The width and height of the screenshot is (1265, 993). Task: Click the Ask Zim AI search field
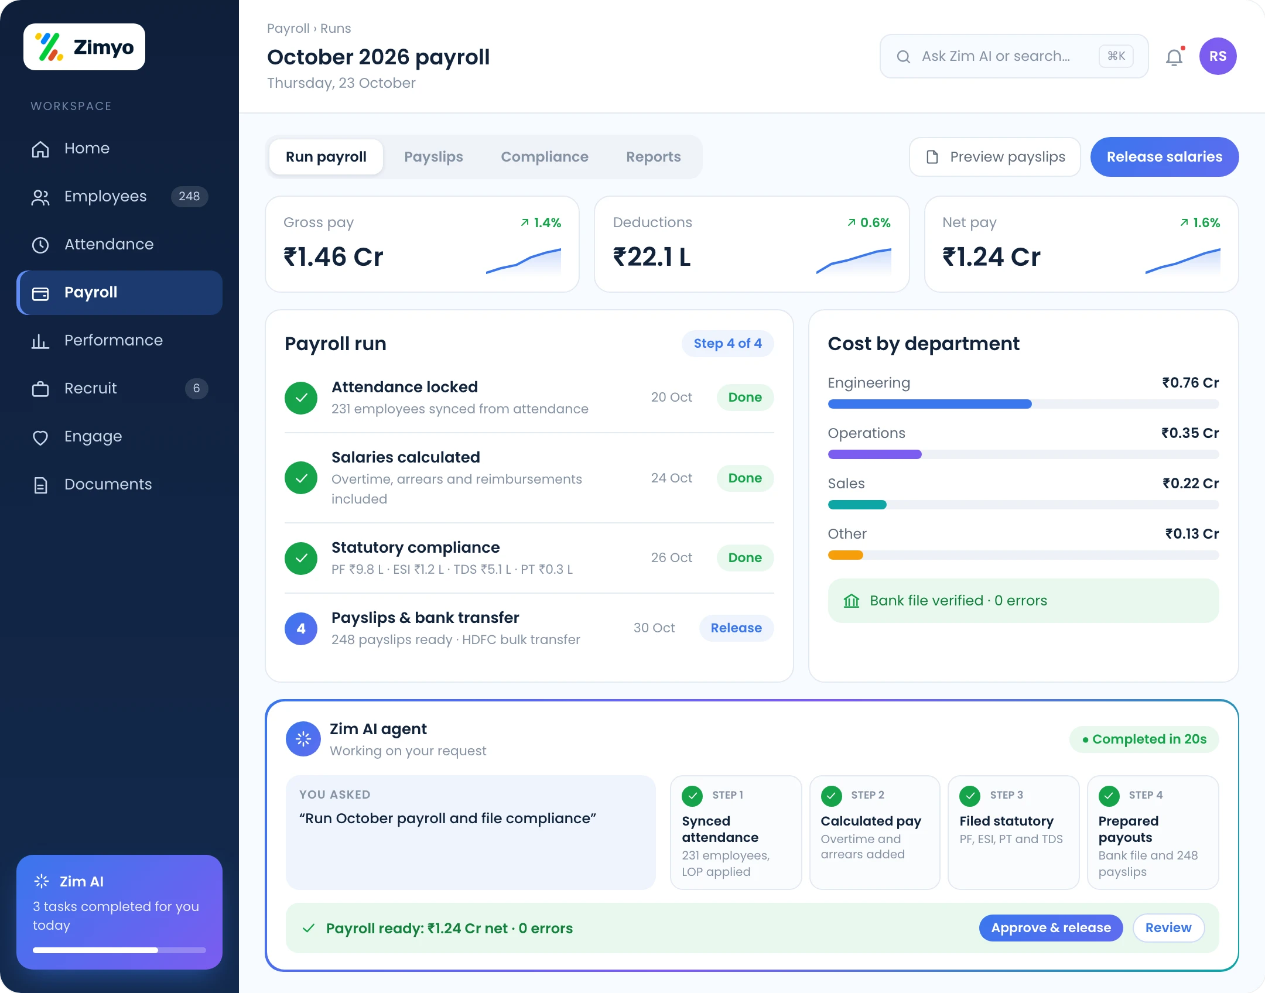pyautogui.click(x=1014, y=56)
